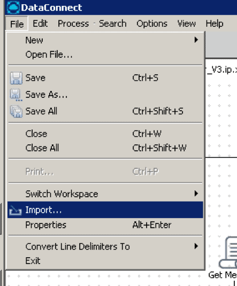Open the Process menu

[x=73, y=24]
